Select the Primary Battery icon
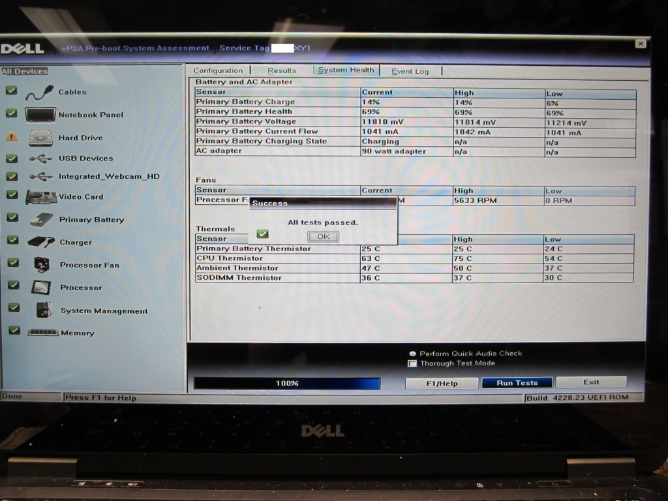Viewport: 668px width, 501px height. pos(41,219)
